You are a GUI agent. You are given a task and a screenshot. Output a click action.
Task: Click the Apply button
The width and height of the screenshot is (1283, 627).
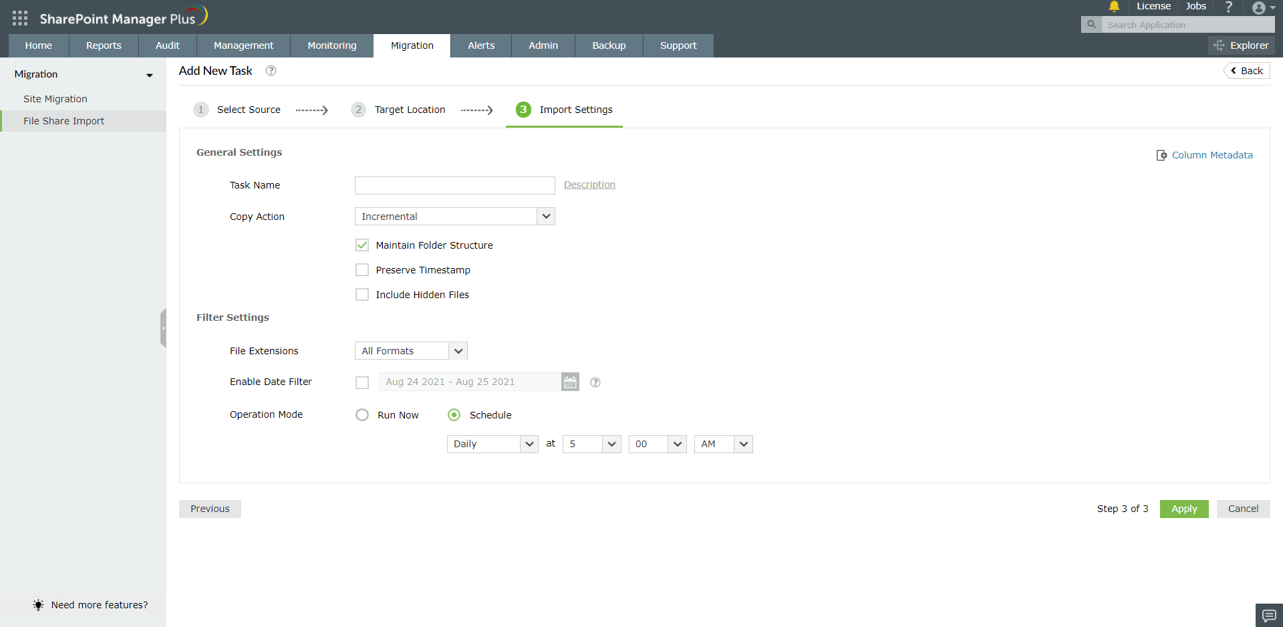pyautogui.click(x=1184, y=509)
